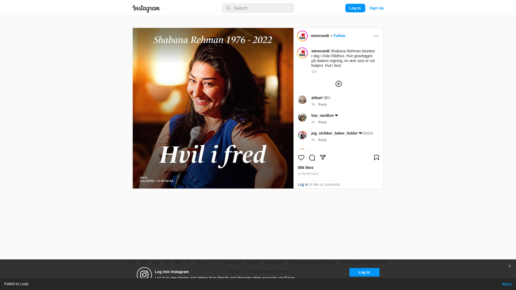Retry loading failed content
This screenshot has height=290, width=516.
[x=507, y=284]
